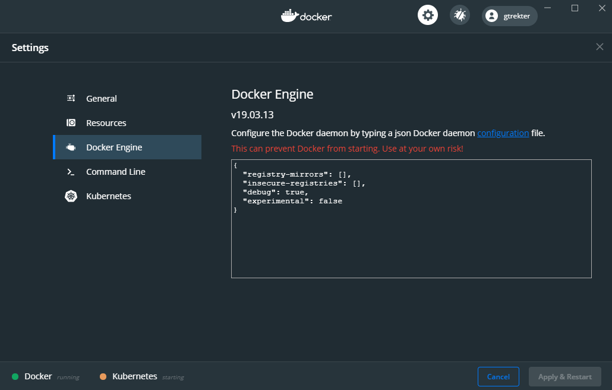
Task: Click the Apply & Restart button
Action: [564, 377]
